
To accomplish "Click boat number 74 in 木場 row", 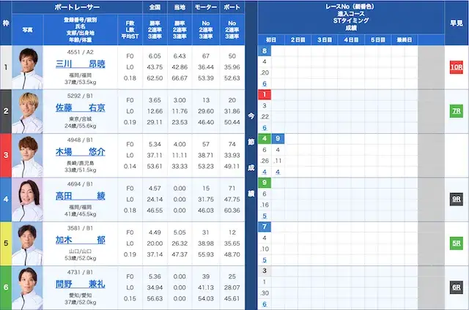I will pyautogui.click(x=232, y=144).
